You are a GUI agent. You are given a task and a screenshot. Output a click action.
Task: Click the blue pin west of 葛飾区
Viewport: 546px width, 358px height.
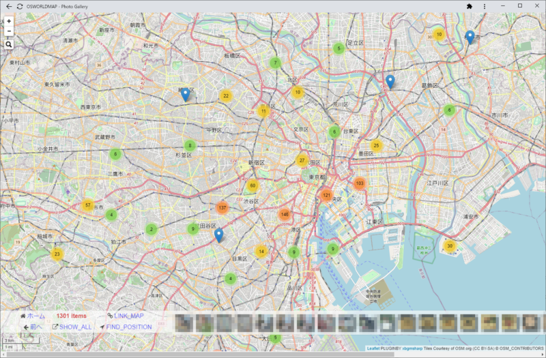click(390, 82)
